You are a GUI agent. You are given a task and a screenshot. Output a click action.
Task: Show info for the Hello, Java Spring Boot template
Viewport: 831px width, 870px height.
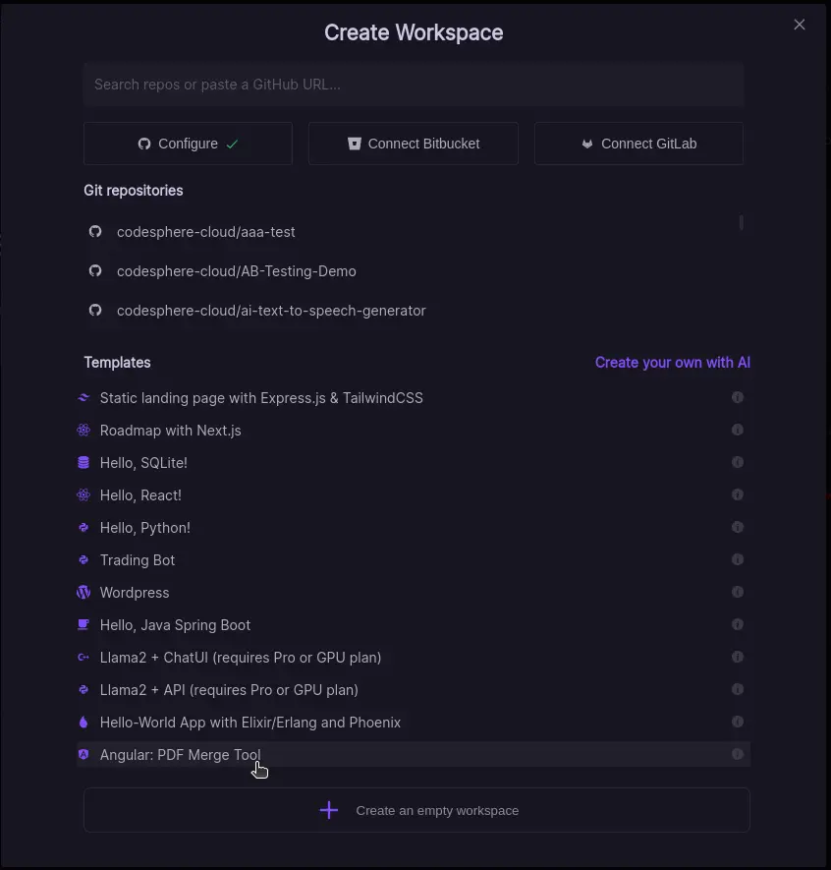tap(738, 624)
